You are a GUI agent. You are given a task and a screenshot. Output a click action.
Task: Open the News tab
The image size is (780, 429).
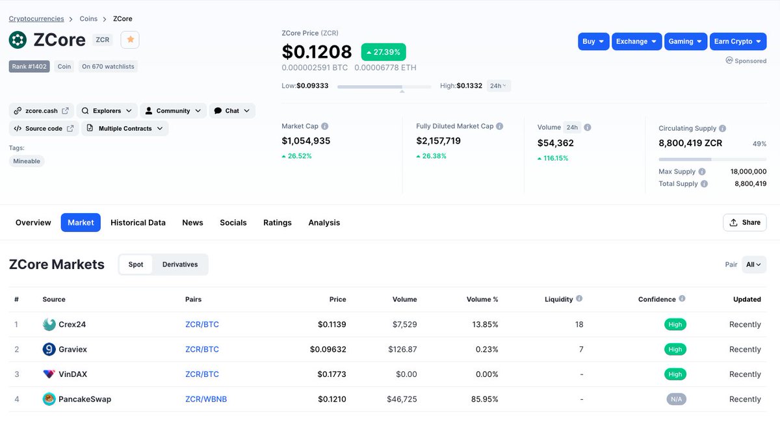[x=192, y=222]
